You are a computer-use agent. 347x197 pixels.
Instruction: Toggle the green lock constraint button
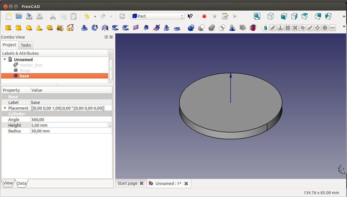click(265, 28)
